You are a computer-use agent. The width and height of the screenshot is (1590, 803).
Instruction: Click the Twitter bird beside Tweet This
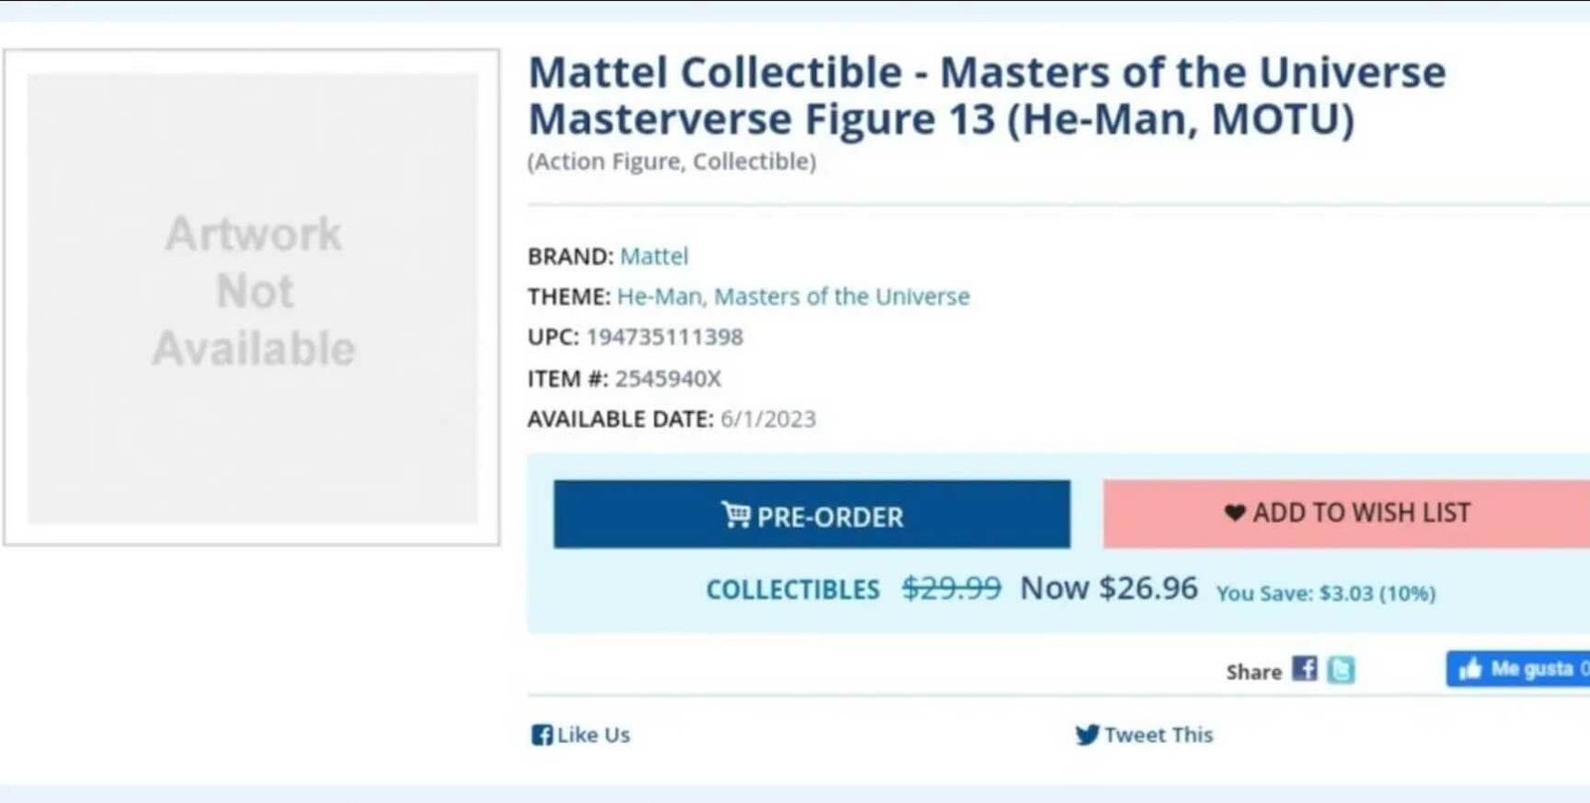pyautogui.click(x=1086, y=736)
